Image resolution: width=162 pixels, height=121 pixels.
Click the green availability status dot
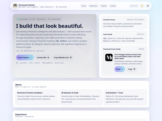[x=18, y=19]
